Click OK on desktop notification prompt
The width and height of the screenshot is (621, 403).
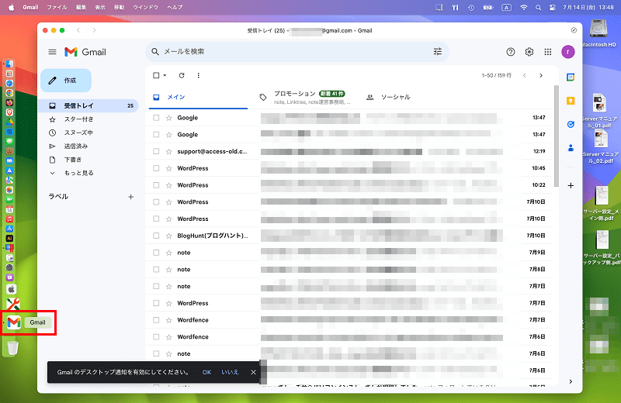coord(206,372)
